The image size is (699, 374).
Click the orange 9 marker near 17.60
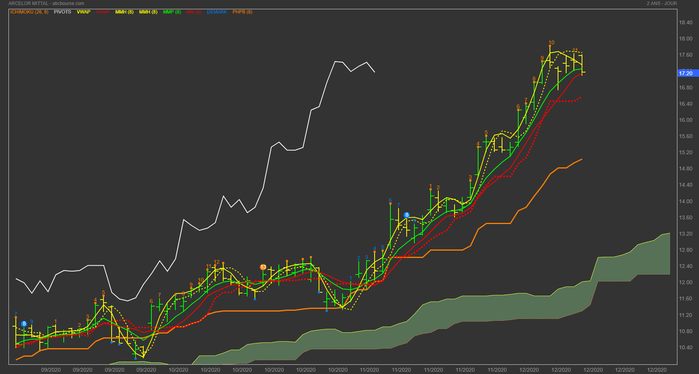coord(542,58)
